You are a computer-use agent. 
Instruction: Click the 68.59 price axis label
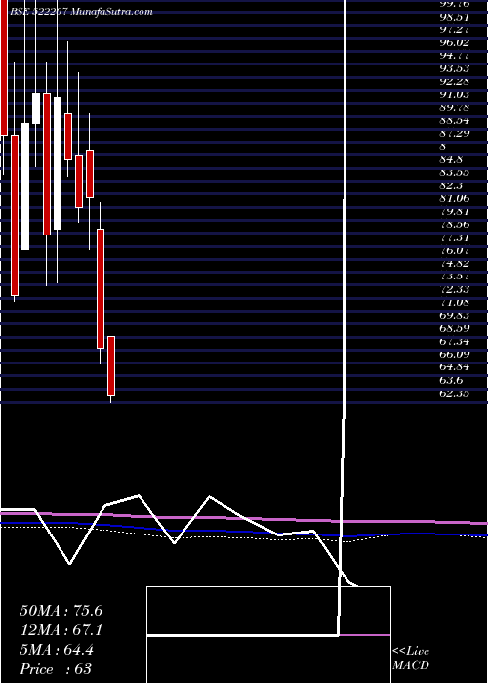[455, 328]
